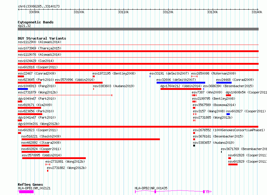Click the blue nsv602827 (Cooper2011) bar
Screen dimensions: 267x195
(228, 114)
